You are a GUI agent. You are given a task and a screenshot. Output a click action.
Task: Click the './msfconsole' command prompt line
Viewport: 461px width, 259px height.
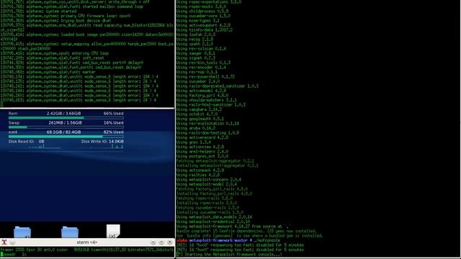pos(228,240)
